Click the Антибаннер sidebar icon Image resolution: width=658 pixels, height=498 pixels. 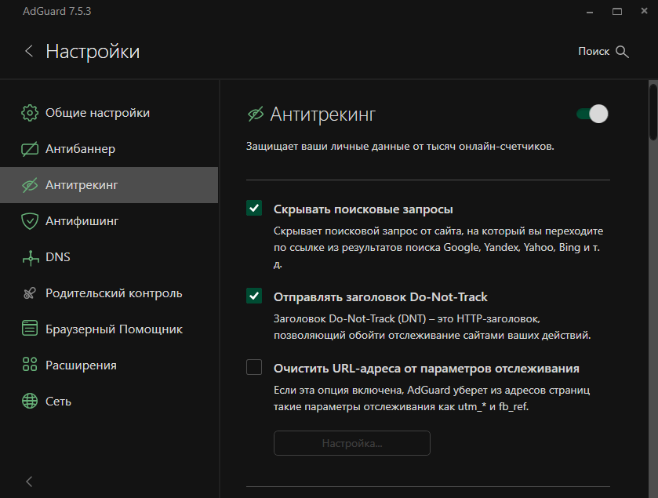30,149
